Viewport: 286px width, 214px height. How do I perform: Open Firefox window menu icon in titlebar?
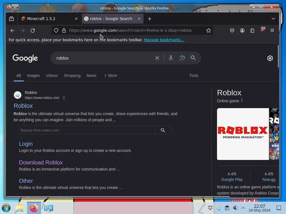coord(9,7)
